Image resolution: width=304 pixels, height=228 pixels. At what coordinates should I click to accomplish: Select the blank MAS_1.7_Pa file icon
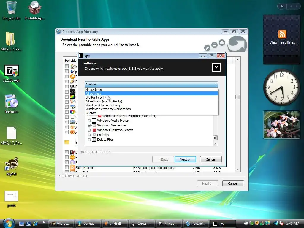(11, 133)
